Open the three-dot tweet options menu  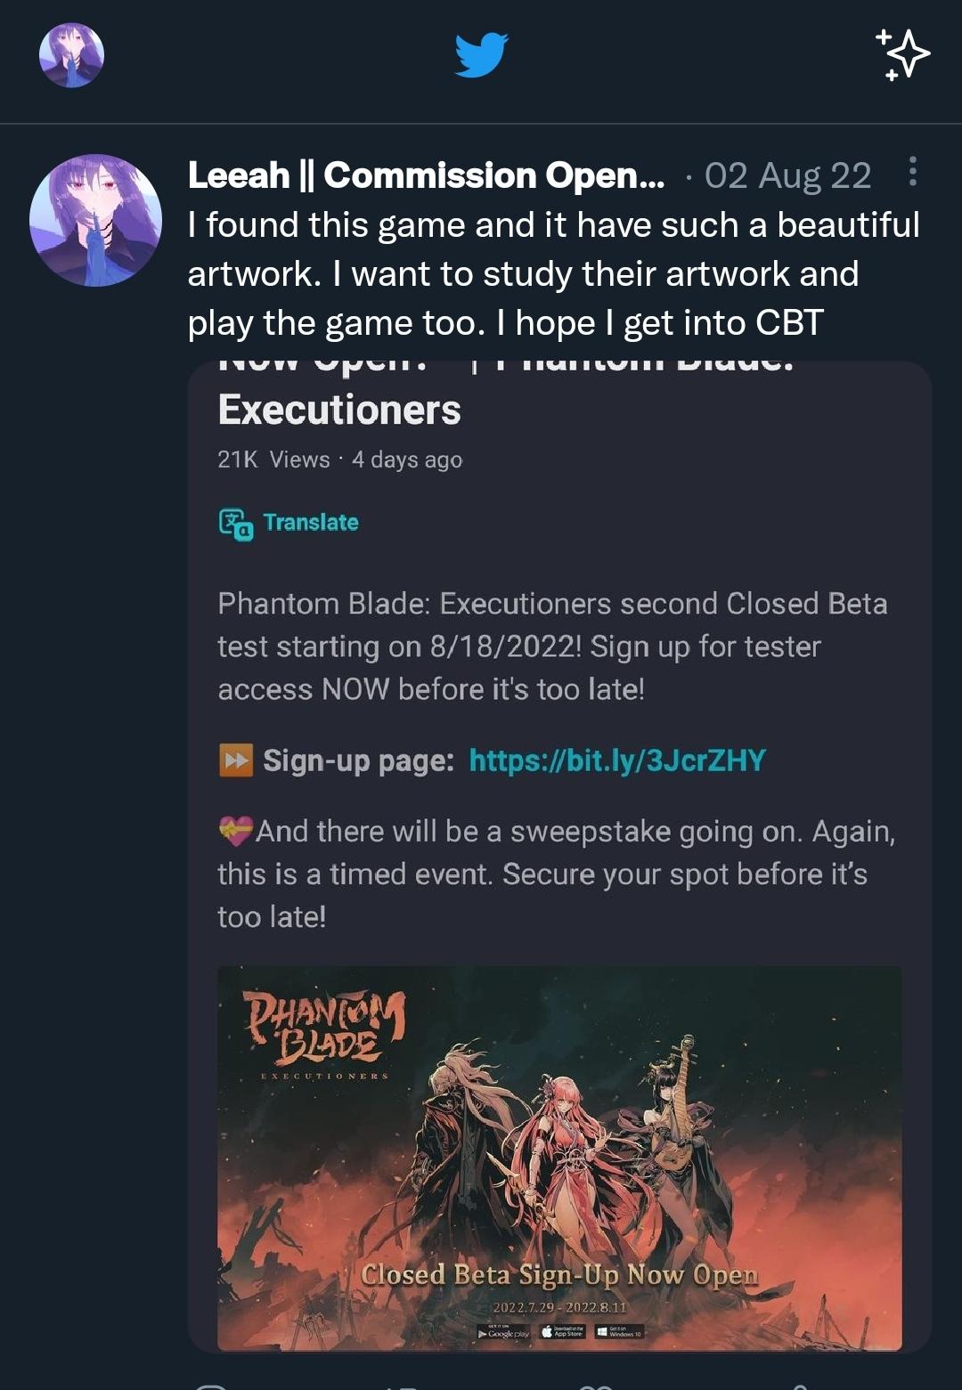point(912,172)
